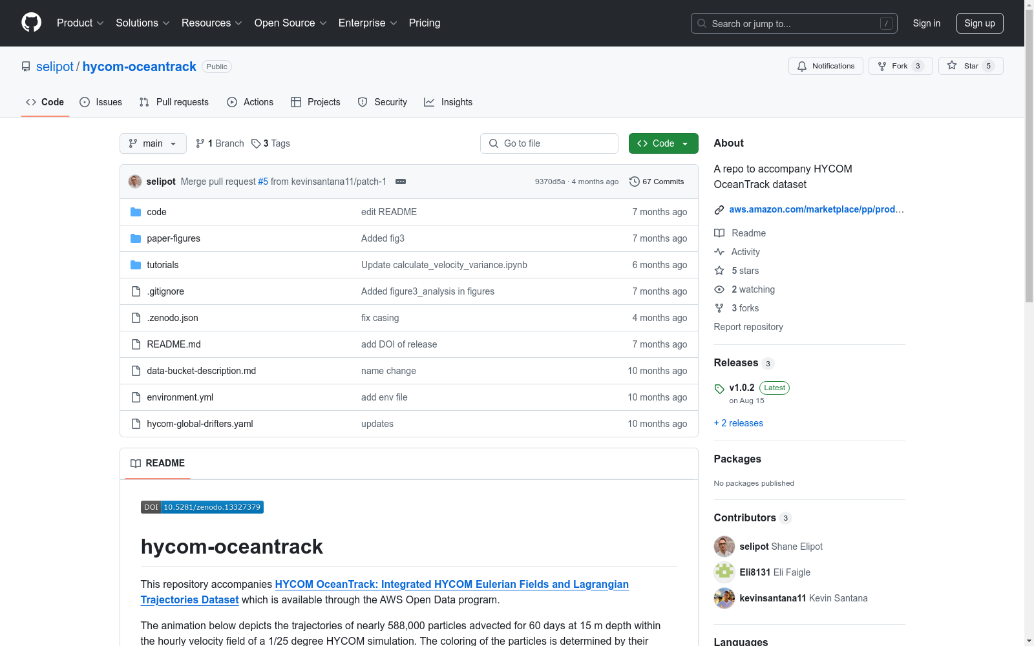
Task: Click the .gitignore file icon
Action: point(136,291)
